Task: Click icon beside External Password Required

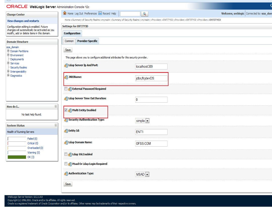Action: (70, 89)
